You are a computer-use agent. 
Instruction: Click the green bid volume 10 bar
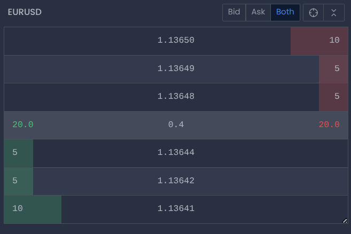33,209
